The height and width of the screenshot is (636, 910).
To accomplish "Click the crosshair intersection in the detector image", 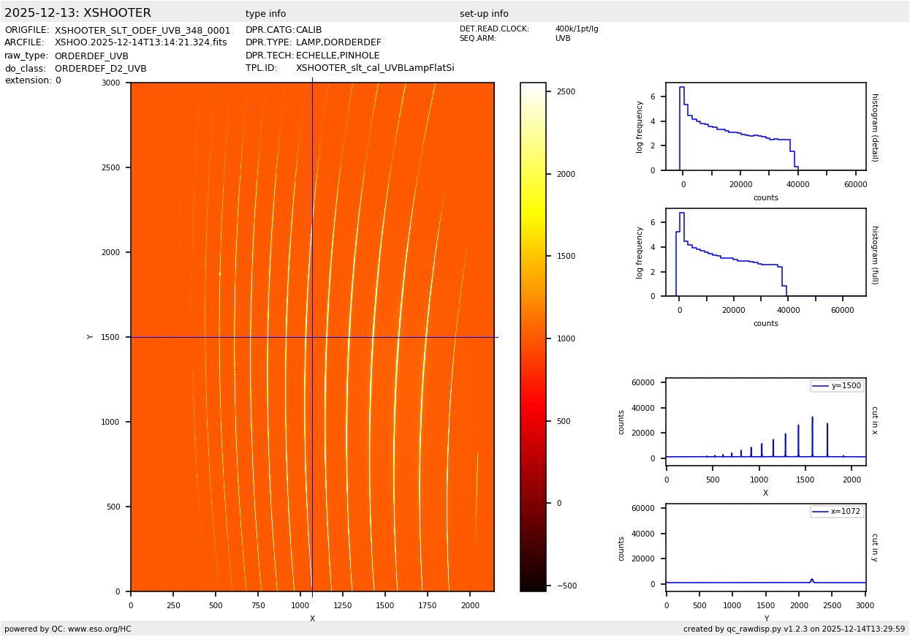I will pos(312,337).
